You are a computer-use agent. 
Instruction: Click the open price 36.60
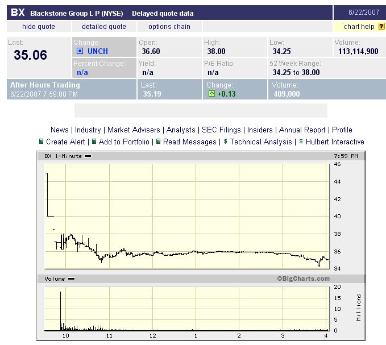[151, 51]
